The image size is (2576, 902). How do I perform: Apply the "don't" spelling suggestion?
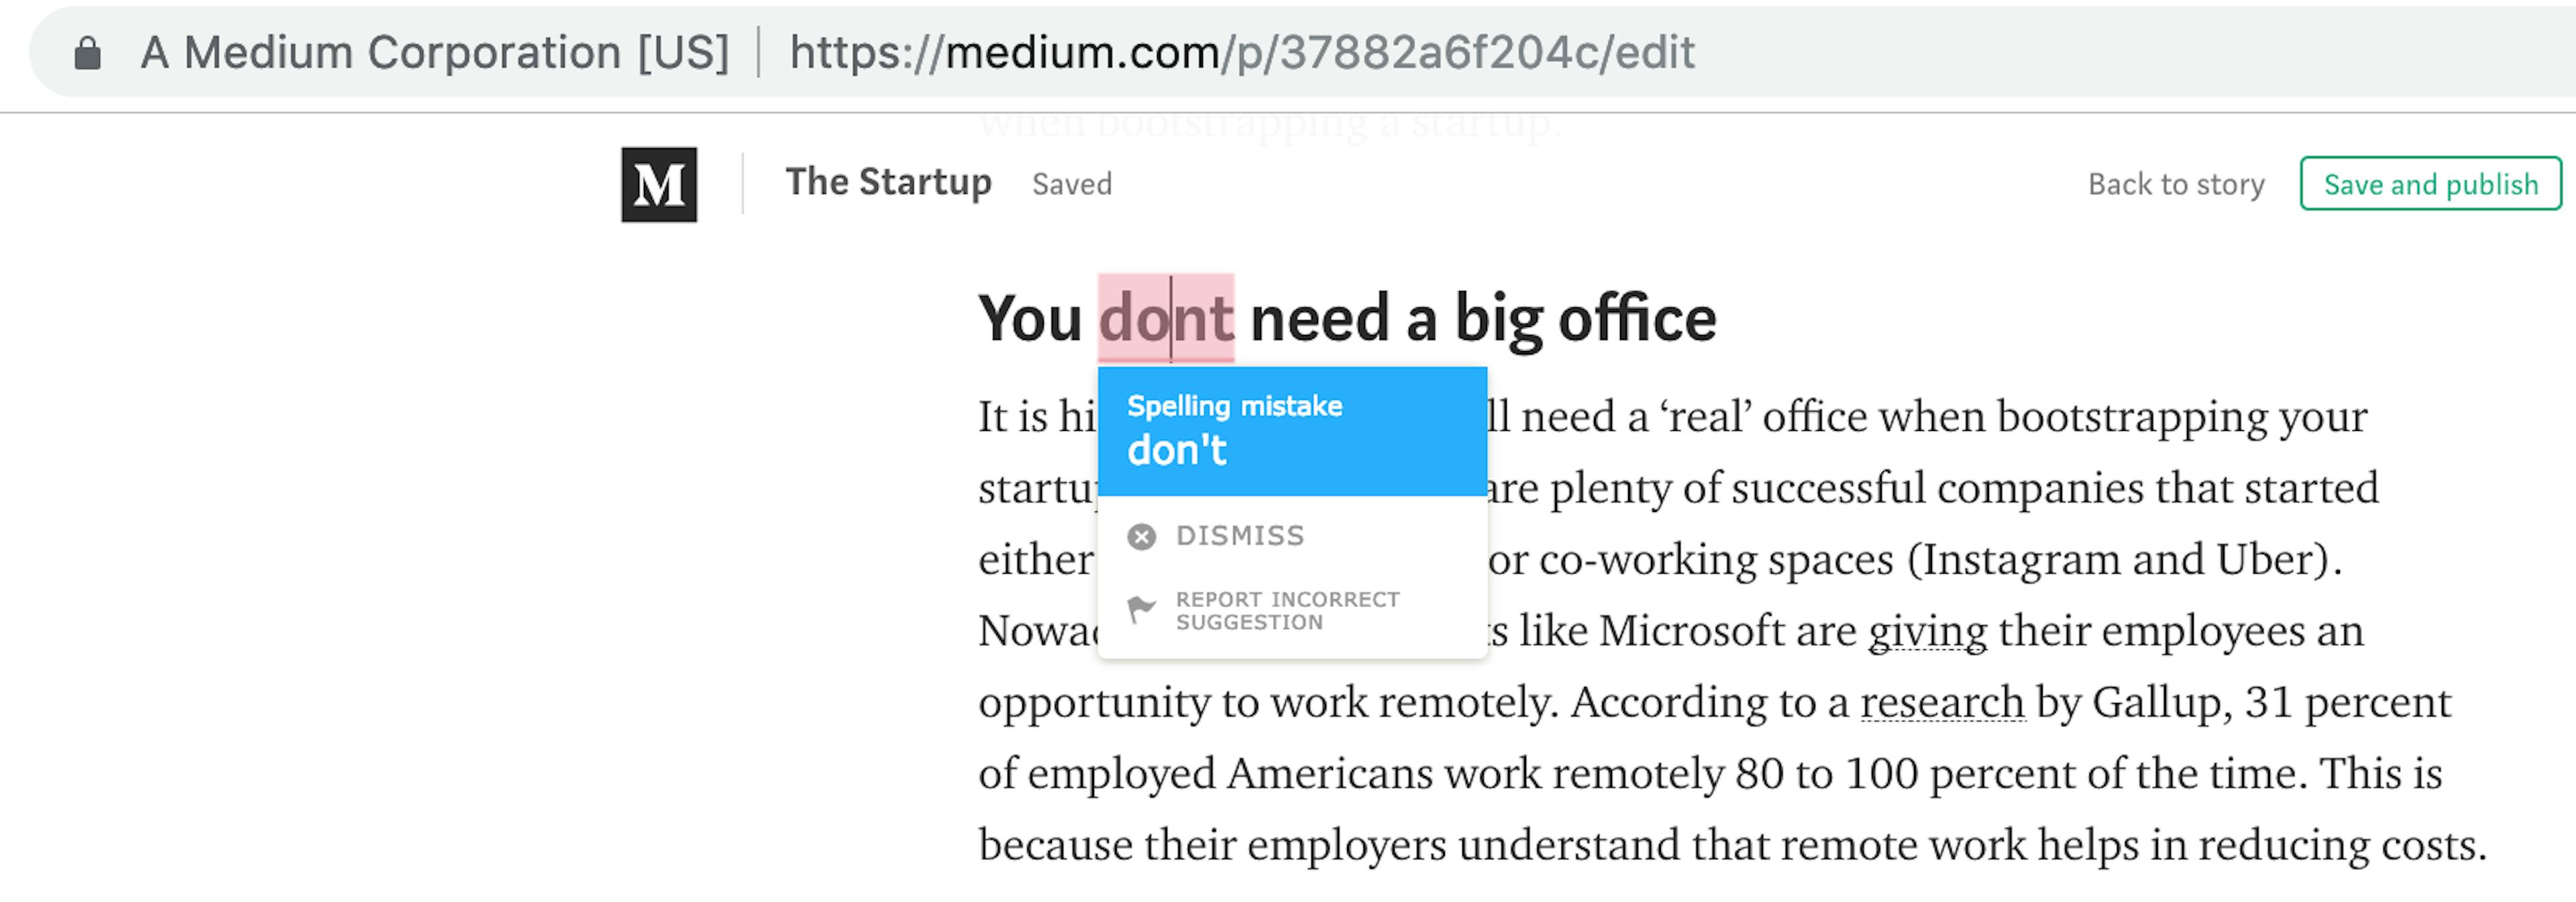click(x=1177, y=450)
